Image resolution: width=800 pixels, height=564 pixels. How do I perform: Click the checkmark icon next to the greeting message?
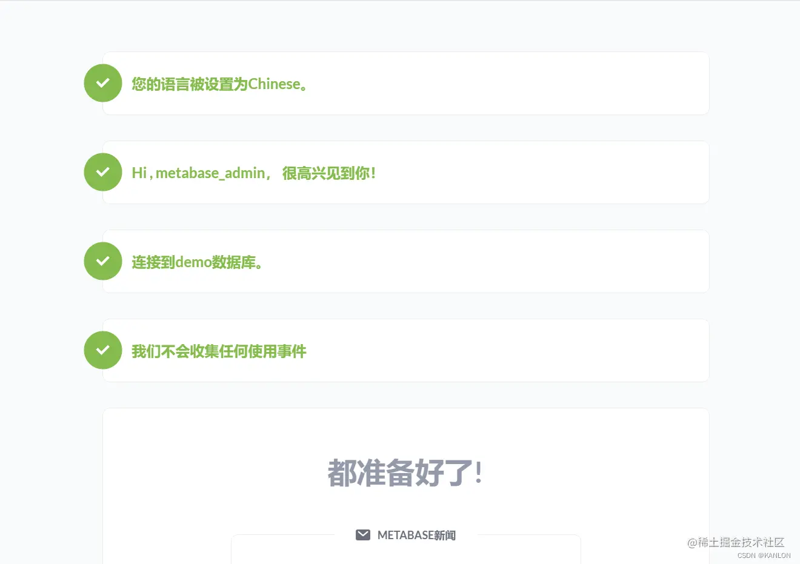coord(102,172)
